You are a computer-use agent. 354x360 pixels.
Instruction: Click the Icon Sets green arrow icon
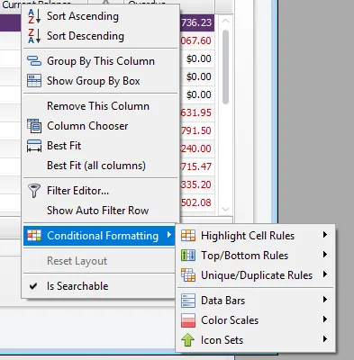(x=188, y=340)
